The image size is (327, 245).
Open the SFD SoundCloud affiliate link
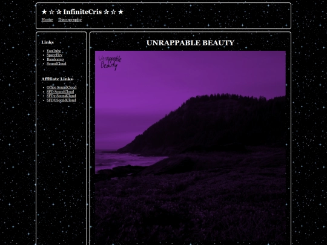61,92
